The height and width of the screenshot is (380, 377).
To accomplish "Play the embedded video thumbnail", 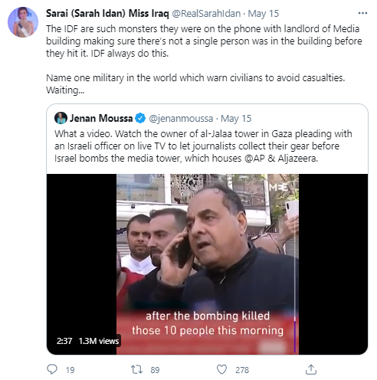I will [207, 264].
